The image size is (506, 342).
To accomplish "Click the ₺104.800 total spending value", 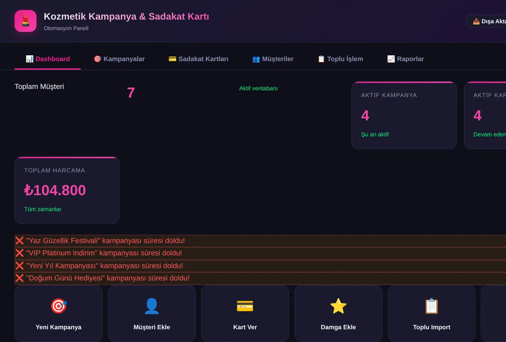I will click(x=55, y=190).
